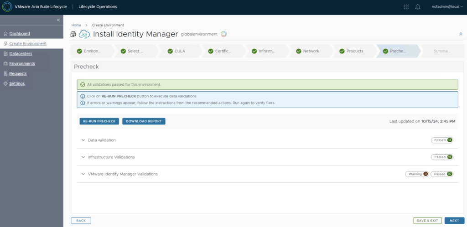
Task: Collapse the wizard header with double-up arrow
Action: point(460,34)
